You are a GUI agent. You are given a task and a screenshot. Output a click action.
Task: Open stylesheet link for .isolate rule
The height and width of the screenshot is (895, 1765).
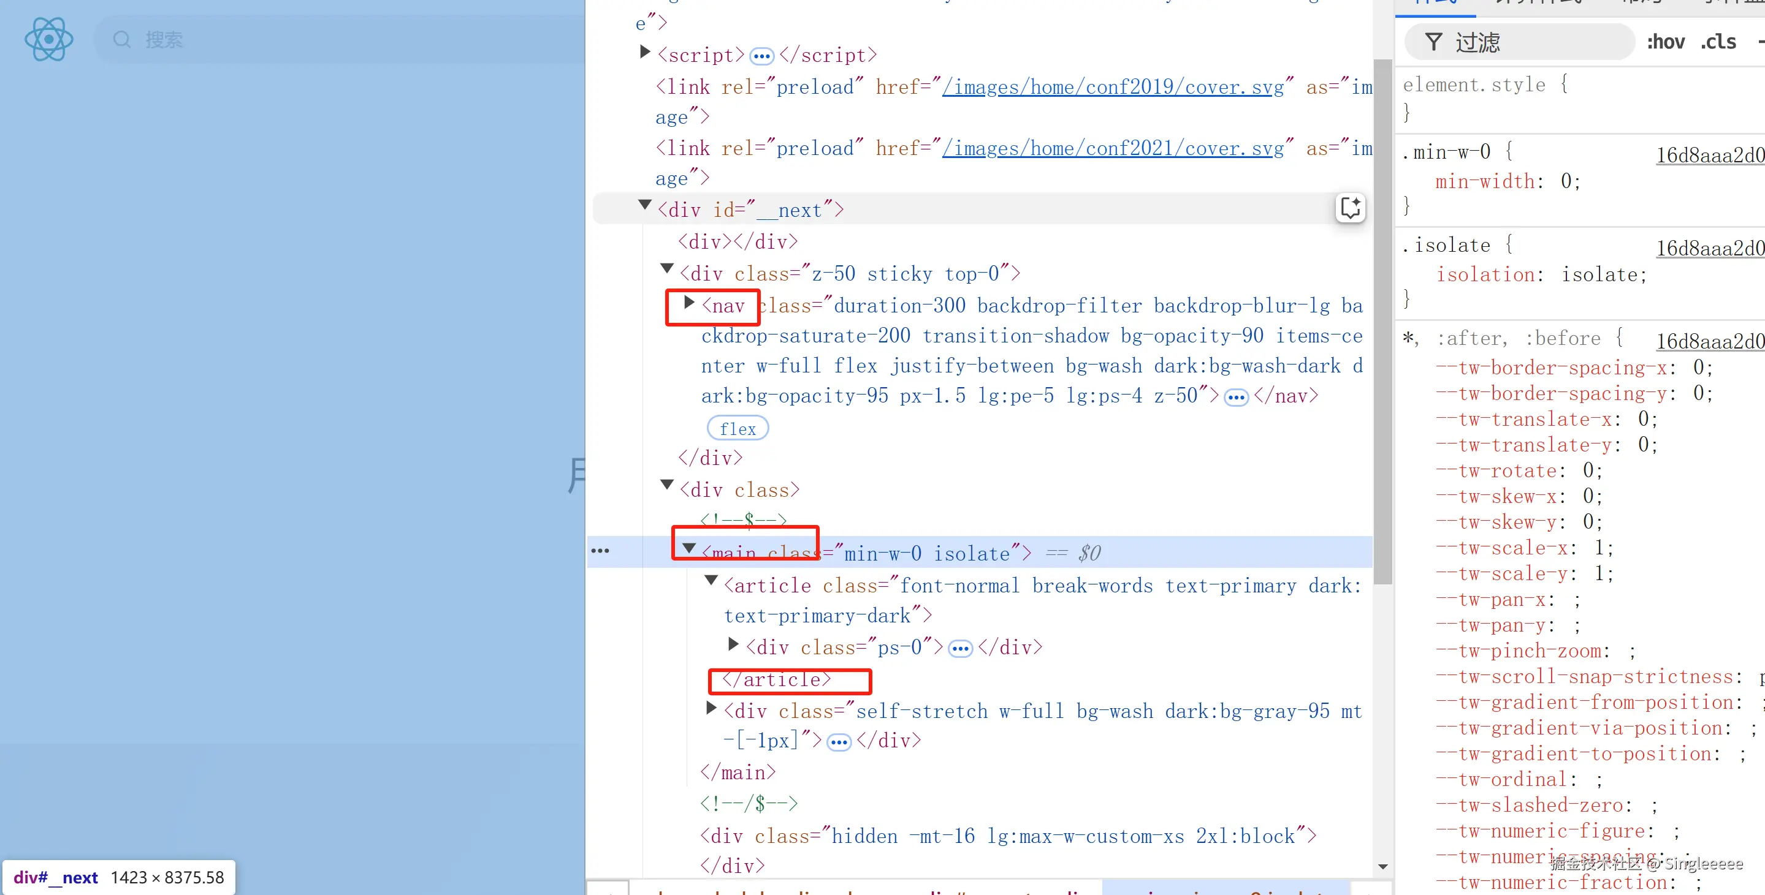1710,249
